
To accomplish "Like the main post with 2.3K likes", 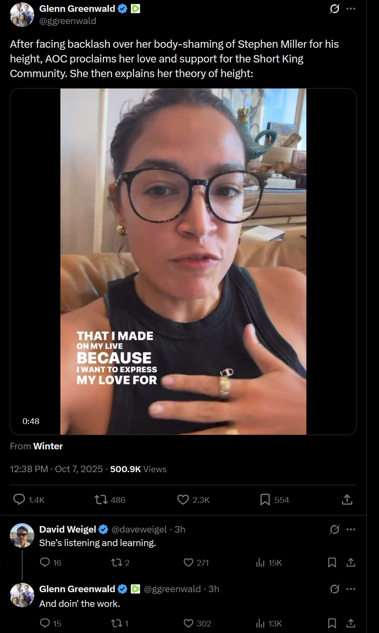I will pos(183,500).
